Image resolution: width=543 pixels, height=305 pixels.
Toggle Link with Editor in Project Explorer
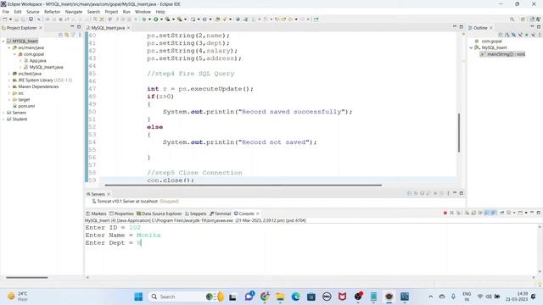point(66,35)
